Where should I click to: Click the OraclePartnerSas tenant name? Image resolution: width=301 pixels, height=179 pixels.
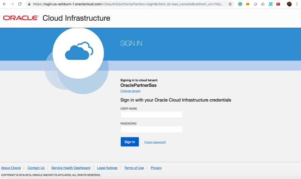pyautogui.click(x=138, y=85)
